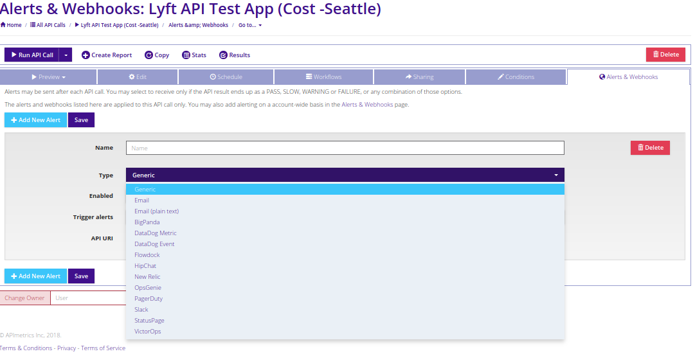Click the top red Delete button
Image resolution: width=695 pixels, height=356 pixels.
665,55
